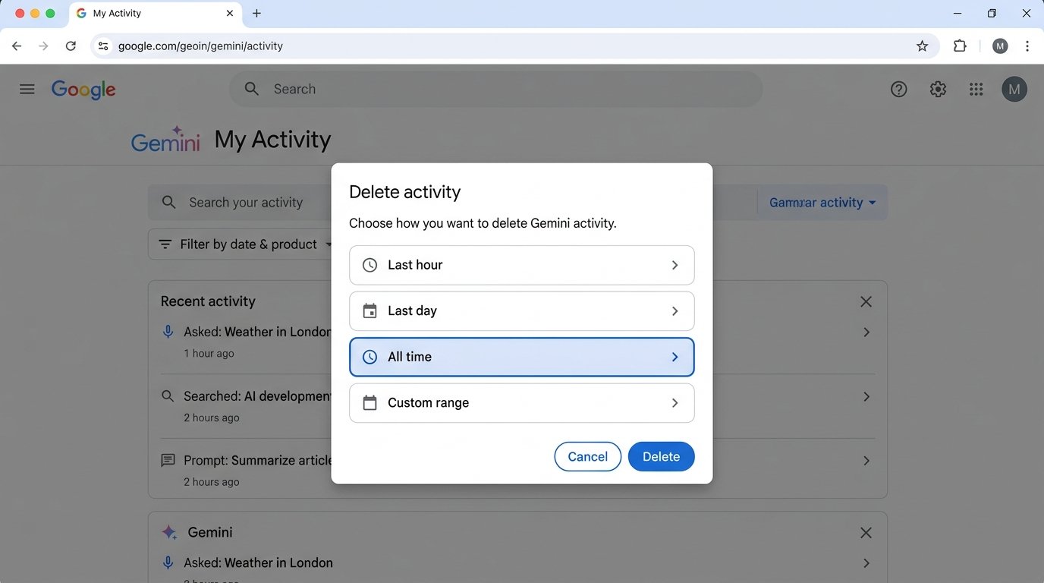Click the My Activity page heading
Image resolution: width=1044 pixels, height=583 pixels.
[273, 140]
